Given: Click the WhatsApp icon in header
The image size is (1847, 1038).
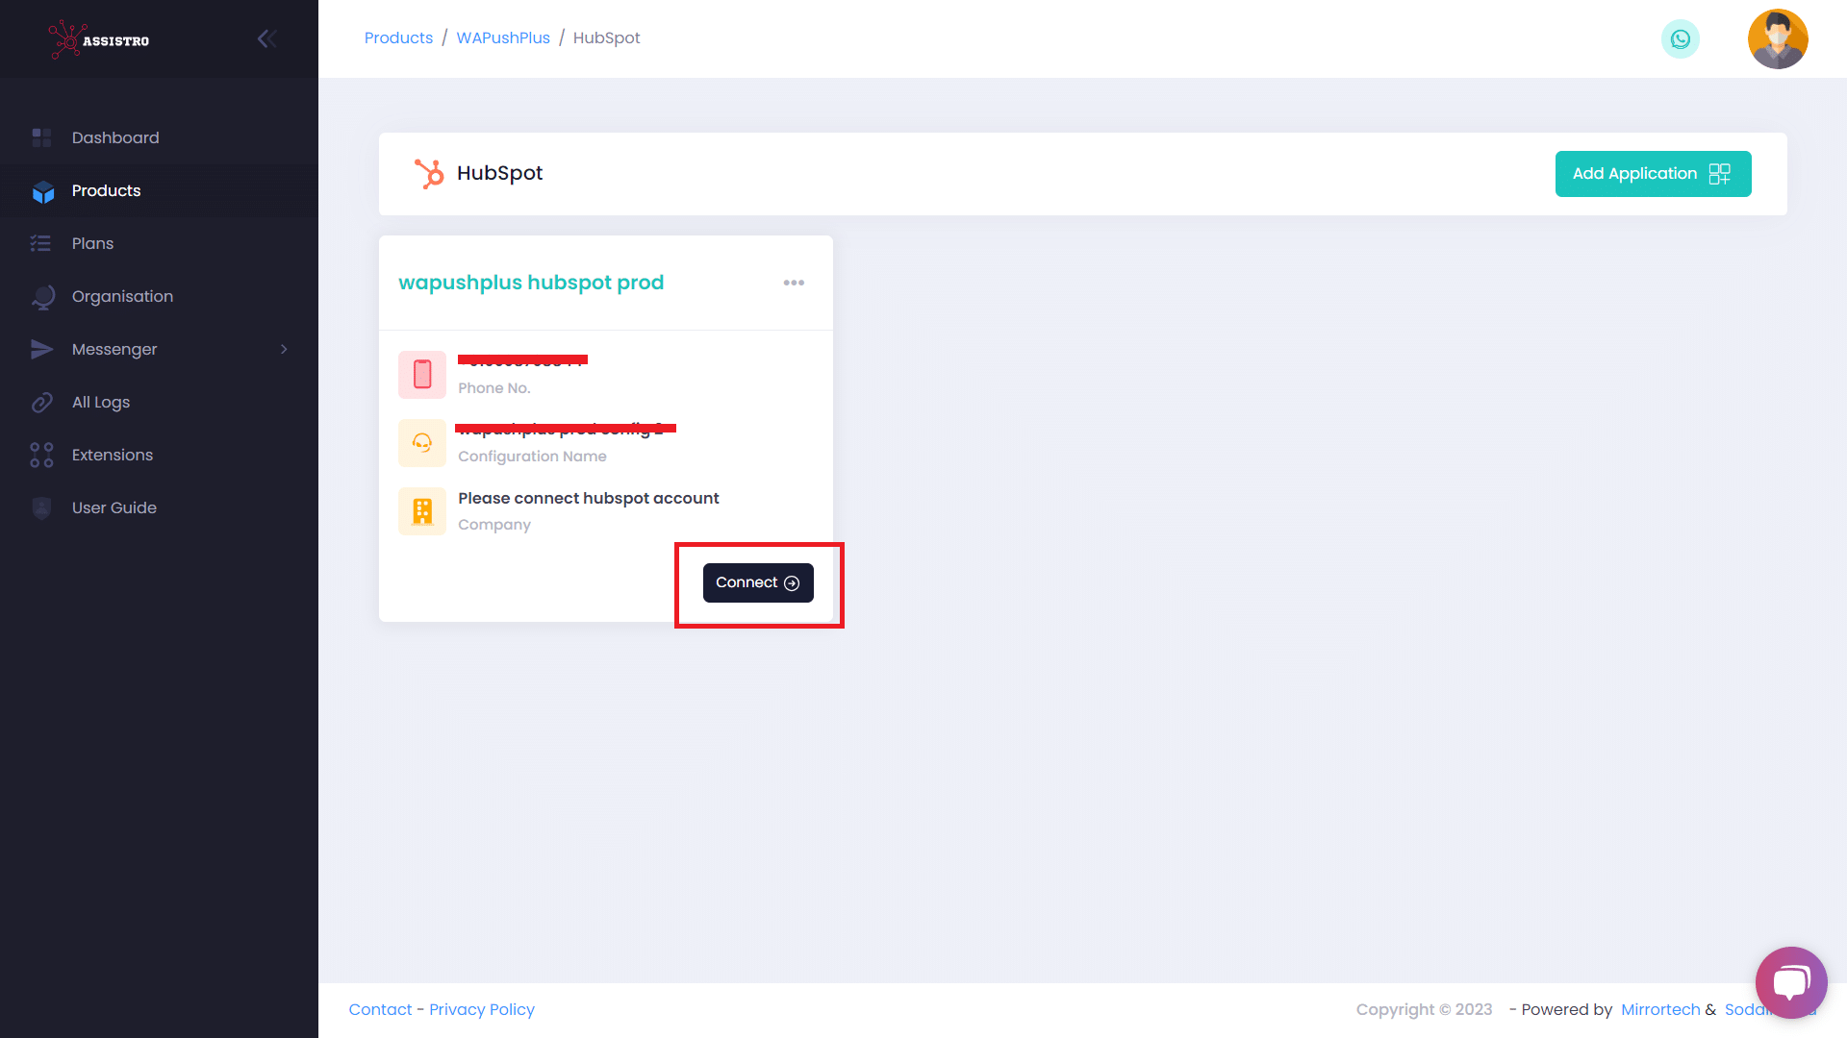Looking at the screenshot, I should pos(1680,39).
